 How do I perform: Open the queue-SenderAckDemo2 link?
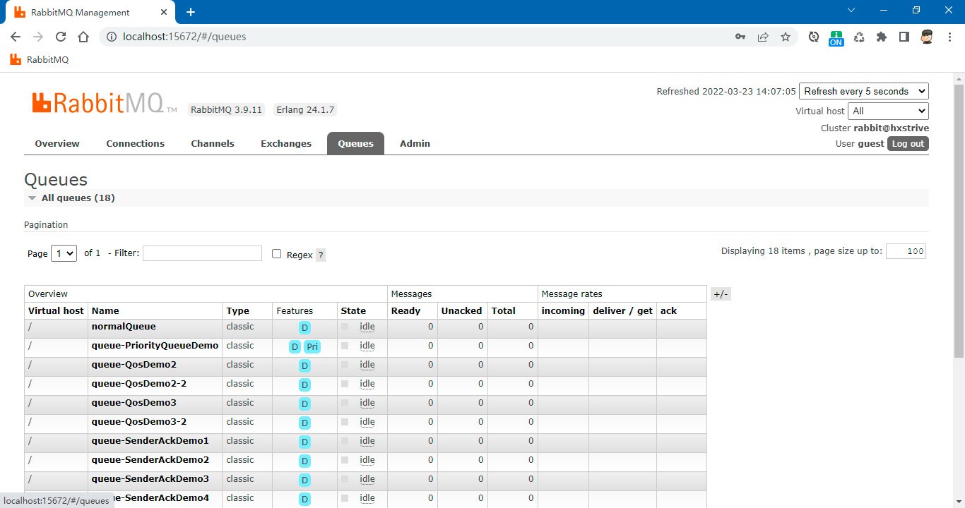coord(150,460)
